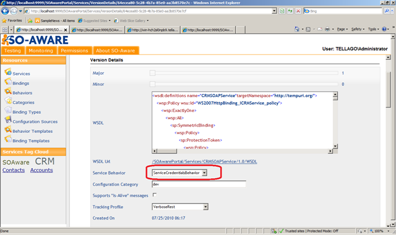This screenshot has width=396, height=235.
Task: Click the Home icon in command bar
Action: [297, 29]
